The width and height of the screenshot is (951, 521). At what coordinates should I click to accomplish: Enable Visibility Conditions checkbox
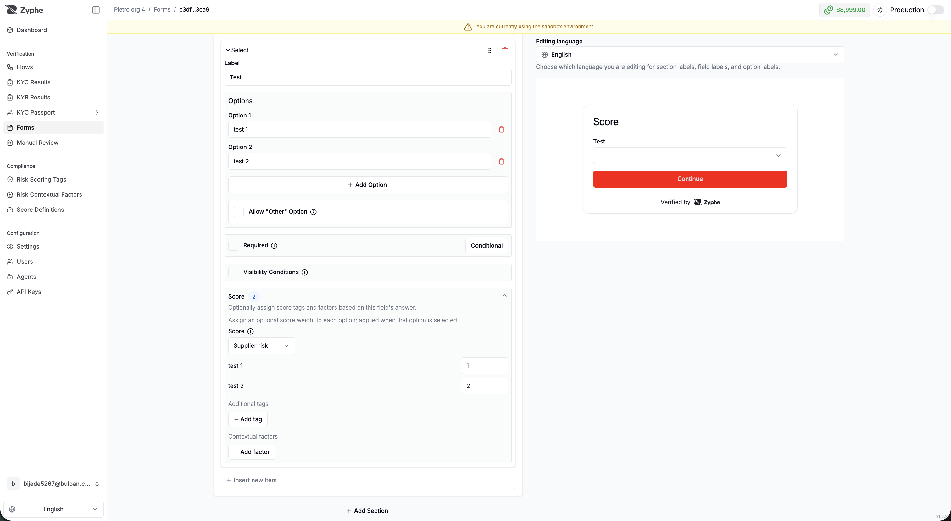click(233, 272)
